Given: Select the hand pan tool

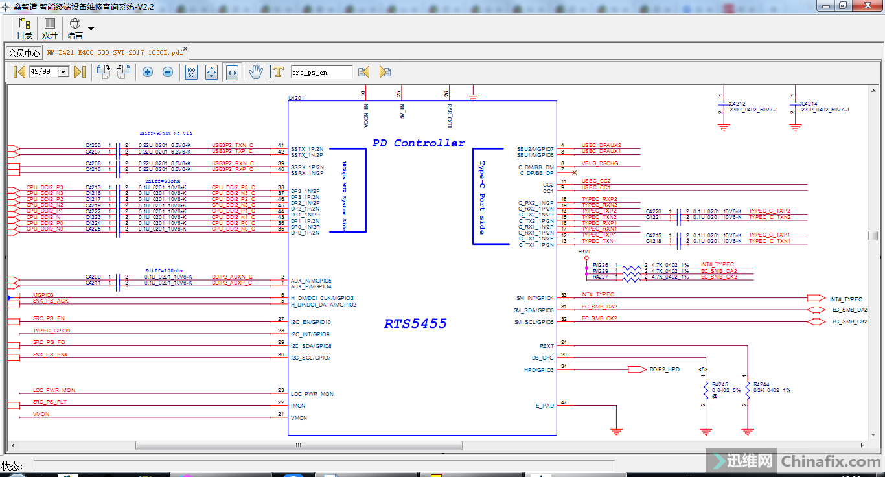Looking at the screenshot, I should (x=256, y=72).
